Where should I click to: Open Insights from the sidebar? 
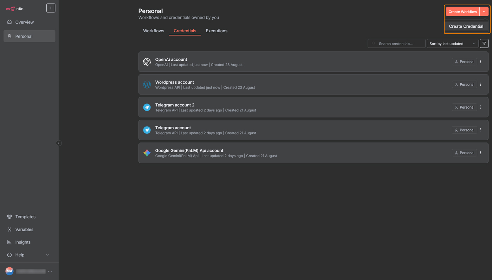pos(9,242)
